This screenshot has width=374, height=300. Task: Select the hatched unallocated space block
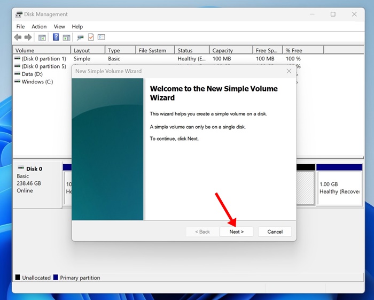[305, 188]
